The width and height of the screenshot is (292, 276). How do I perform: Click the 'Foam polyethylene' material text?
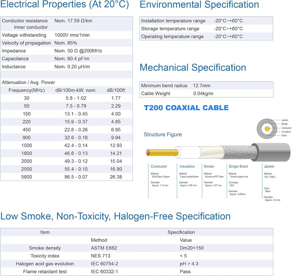coord(189,177)
